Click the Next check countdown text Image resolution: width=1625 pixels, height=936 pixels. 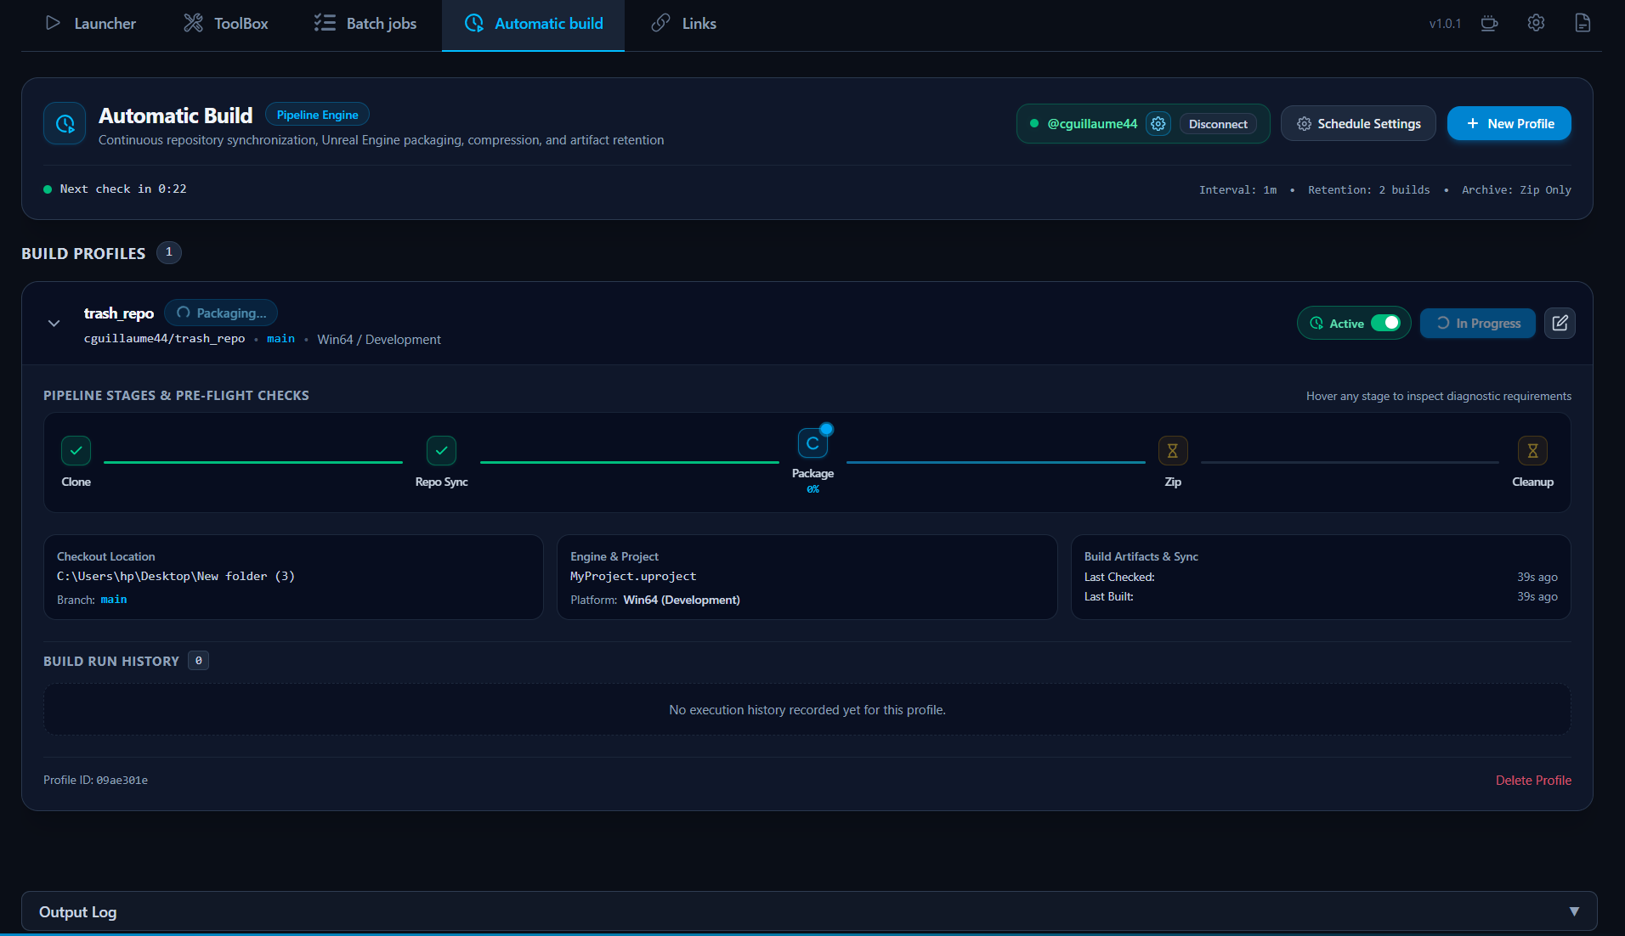(123, 189)
